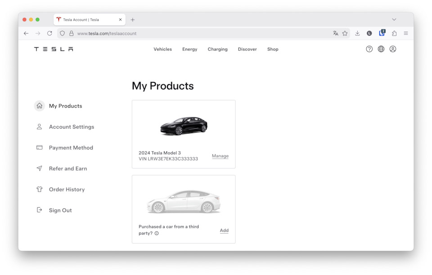Viewport: 432px width, 275px height.
Task: Open the account profile icon
Action: point(393,49)
